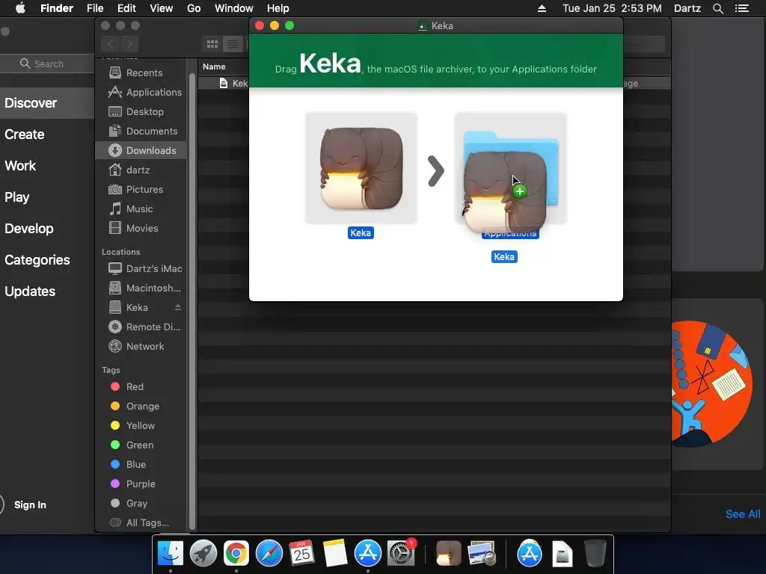Click See All link in App Store
The width and height of the screenshot is (766, 574).
click(x=743, y=514)
